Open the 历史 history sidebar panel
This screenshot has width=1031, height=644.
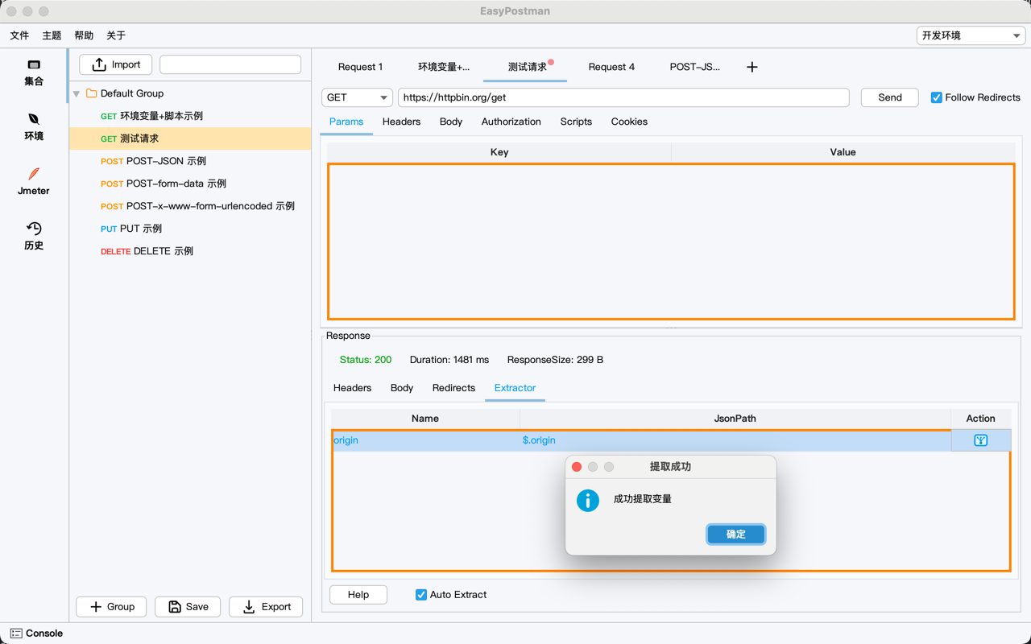34,237
